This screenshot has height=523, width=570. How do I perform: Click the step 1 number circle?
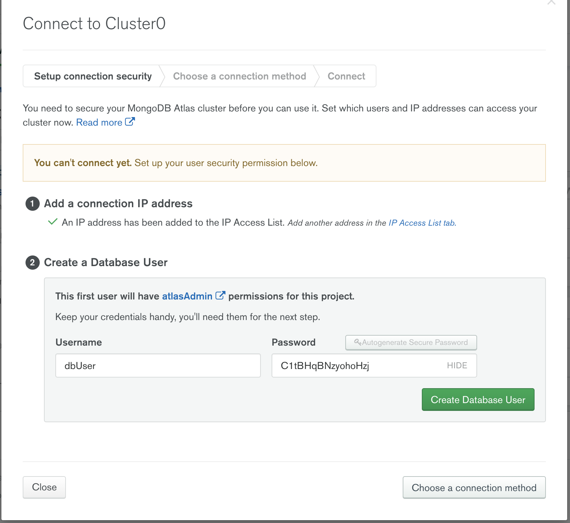click(33, 204)
